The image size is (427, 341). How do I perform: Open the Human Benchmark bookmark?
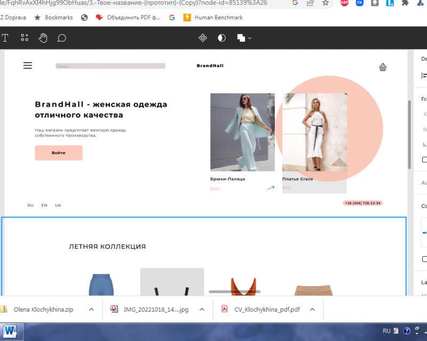pyautogui.click(x=213, y=18)
